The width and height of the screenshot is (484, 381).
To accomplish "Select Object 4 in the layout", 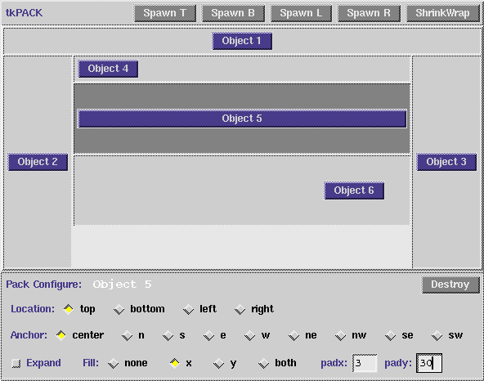I will coord(108,69).
